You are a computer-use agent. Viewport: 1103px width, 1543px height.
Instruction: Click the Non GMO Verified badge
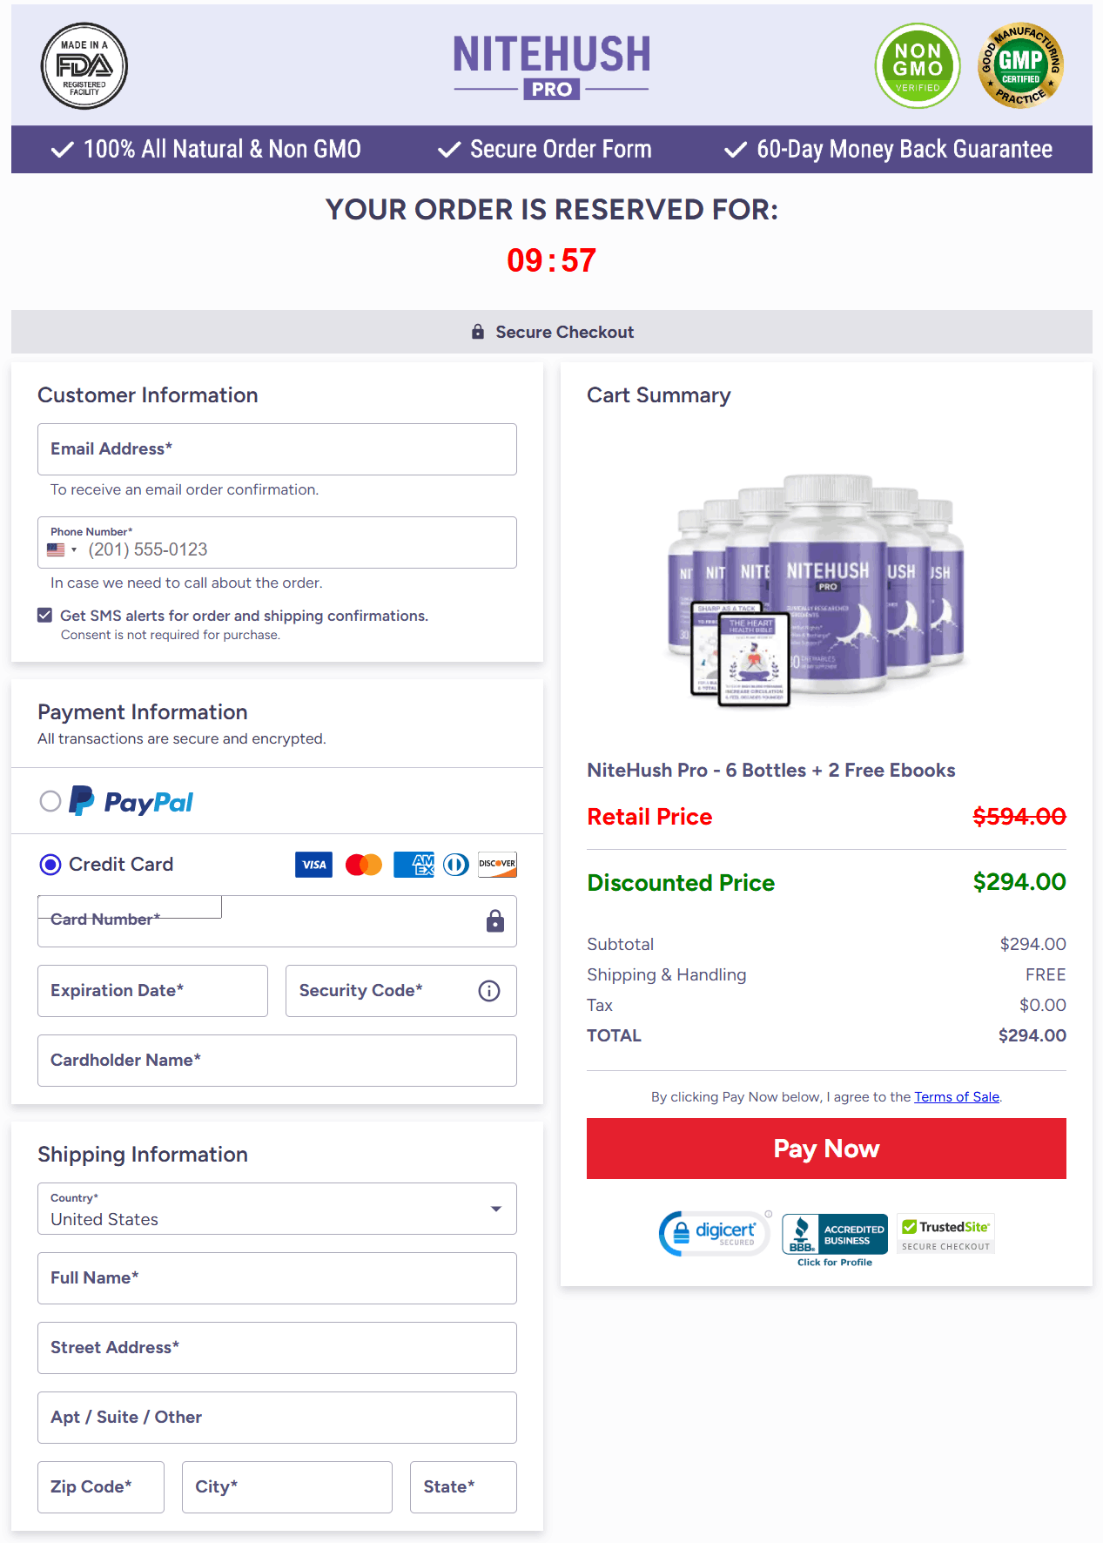pyautogui.click(x=917, y=66)
